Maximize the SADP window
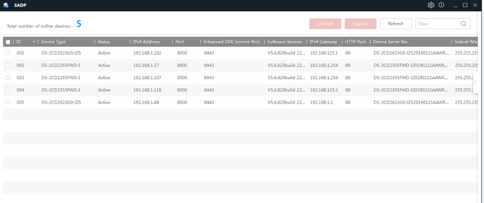The height and width of the screenshot is (203, 484). [x=465, y=5]
